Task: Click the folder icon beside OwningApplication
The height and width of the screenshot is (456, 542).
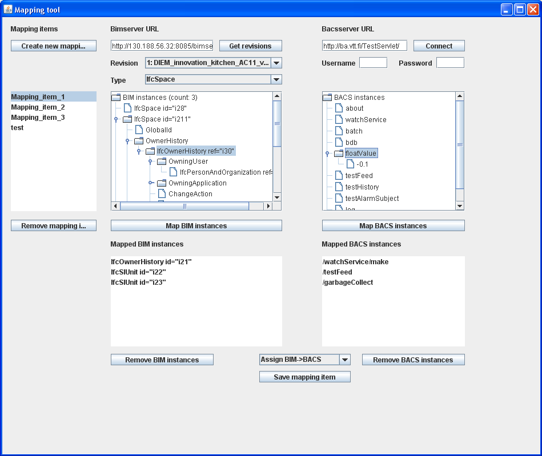Action: click(x=161, y=183)
